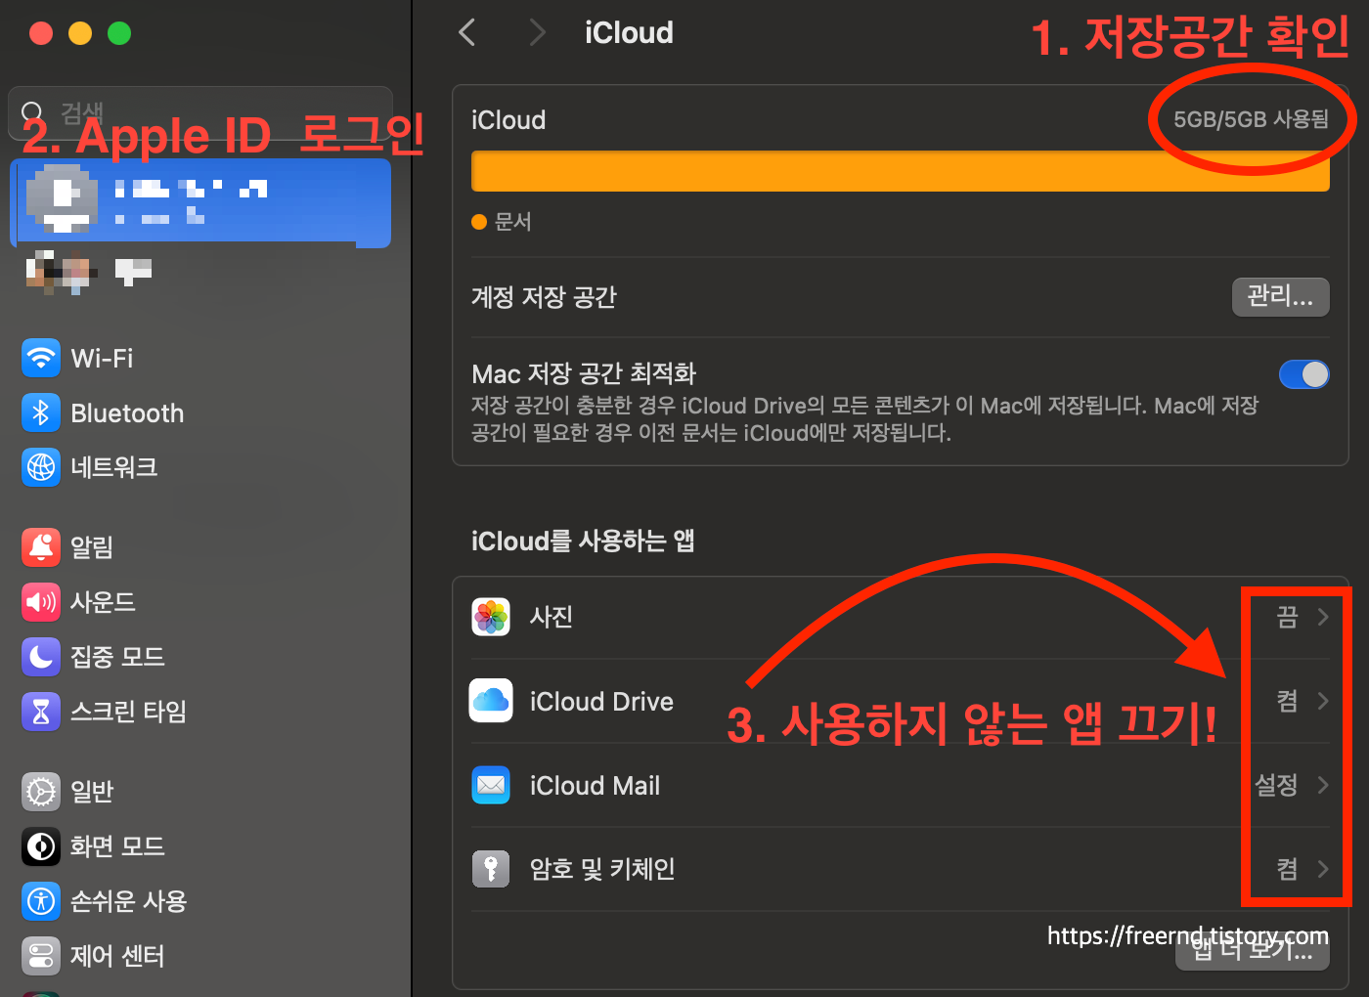This screenshot has width=1369, height=997.
Task: Click the 검색 search field
Action: click(x=200, y=112)
